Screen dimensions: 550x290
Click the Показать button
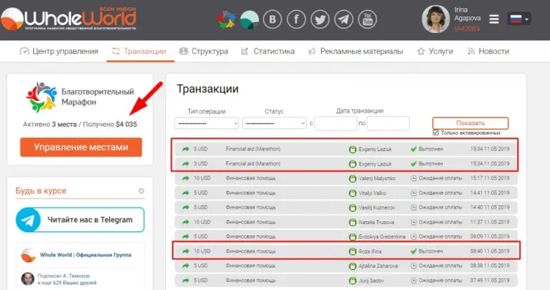[x=470, y=123]
